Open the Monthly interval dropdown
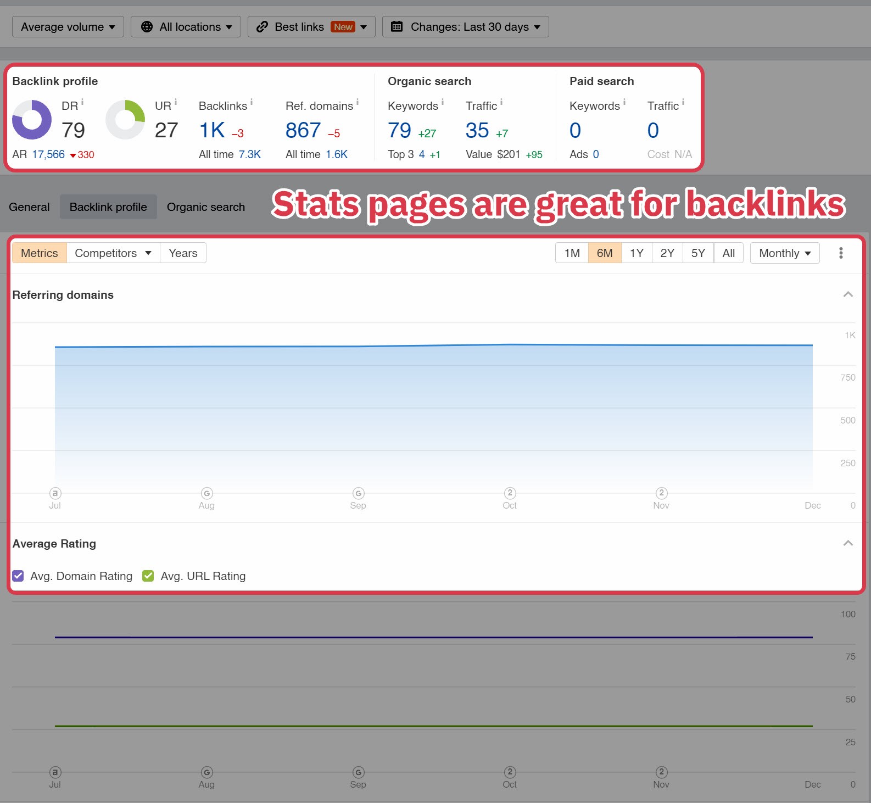The width and height of the screenshot is (871, 803). pyautogui.click(x=785, y=253)
